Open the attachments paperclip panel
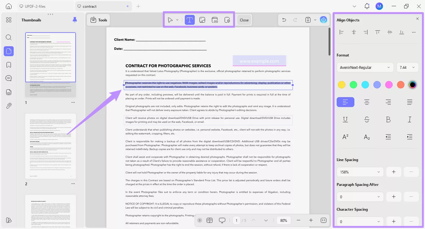This screenshot has height=229, width=425. [9, 106]
